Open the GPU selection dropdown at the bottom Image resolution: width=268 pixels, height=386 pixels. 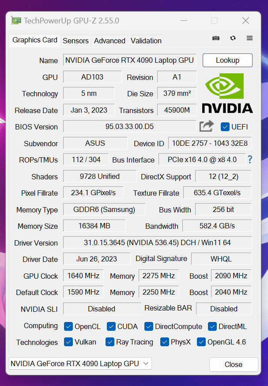(79, 363)
